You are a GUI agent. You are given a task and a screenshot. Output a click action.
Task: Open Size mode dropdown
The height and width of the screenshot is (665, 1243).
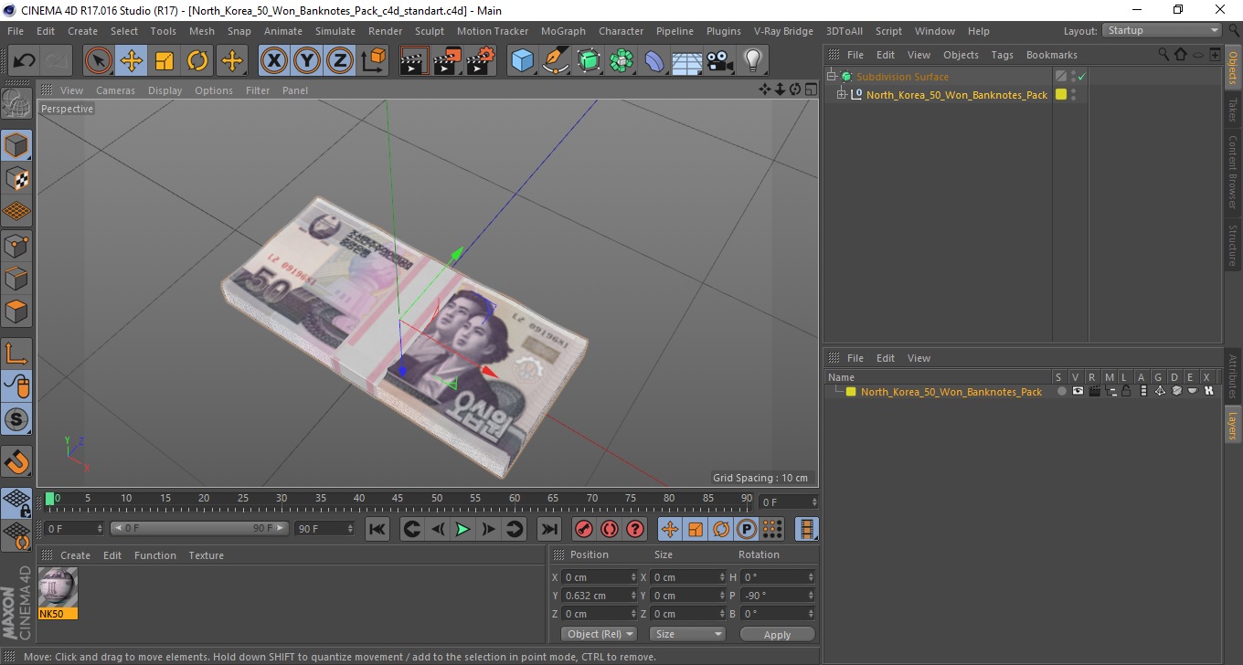[x=687, y=634]
